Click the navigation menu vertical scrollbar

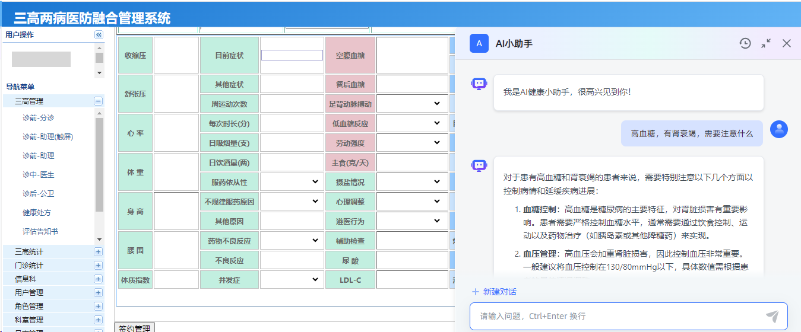[99, 164]
